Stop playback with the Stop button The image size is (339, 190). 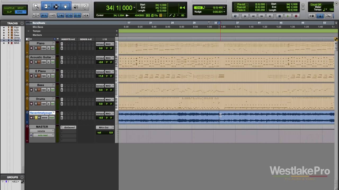click(x=279, y=16)
